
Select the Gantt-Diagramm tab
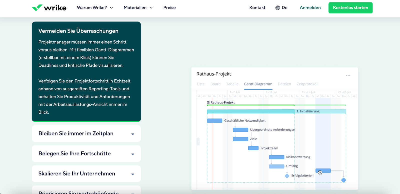[x=258, y=84]
